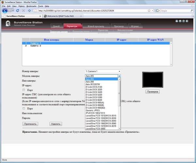
Task: Open the File menu
Action: 4,6
